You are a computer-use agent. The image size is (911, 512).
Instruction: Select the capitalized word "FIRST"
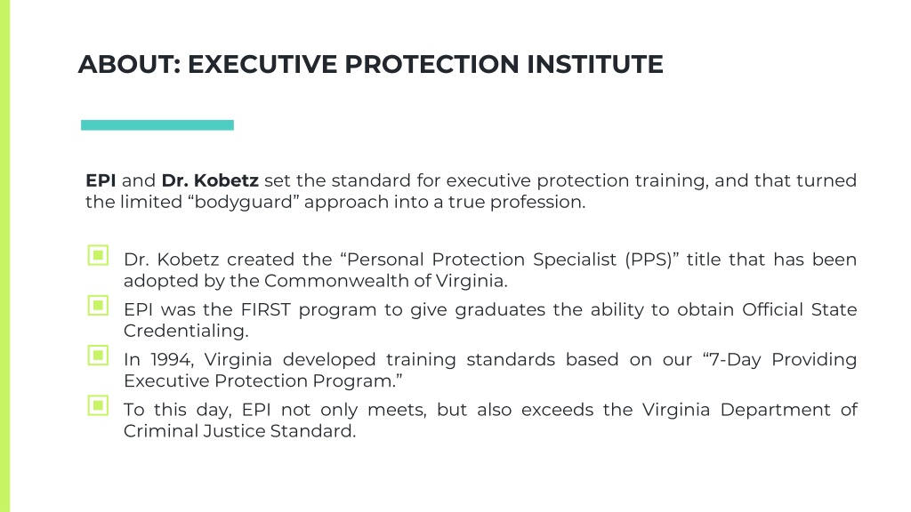265,310
